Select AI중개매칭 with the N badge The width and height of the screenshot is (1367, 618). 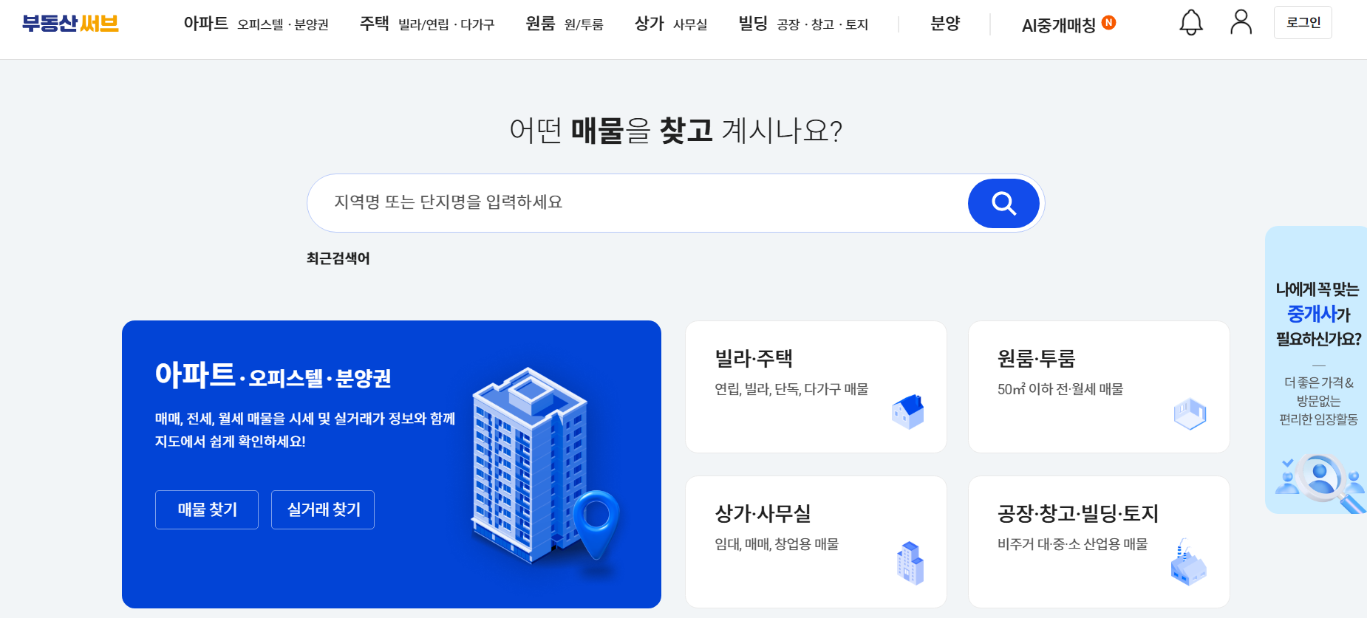(x=1059, y=24)
